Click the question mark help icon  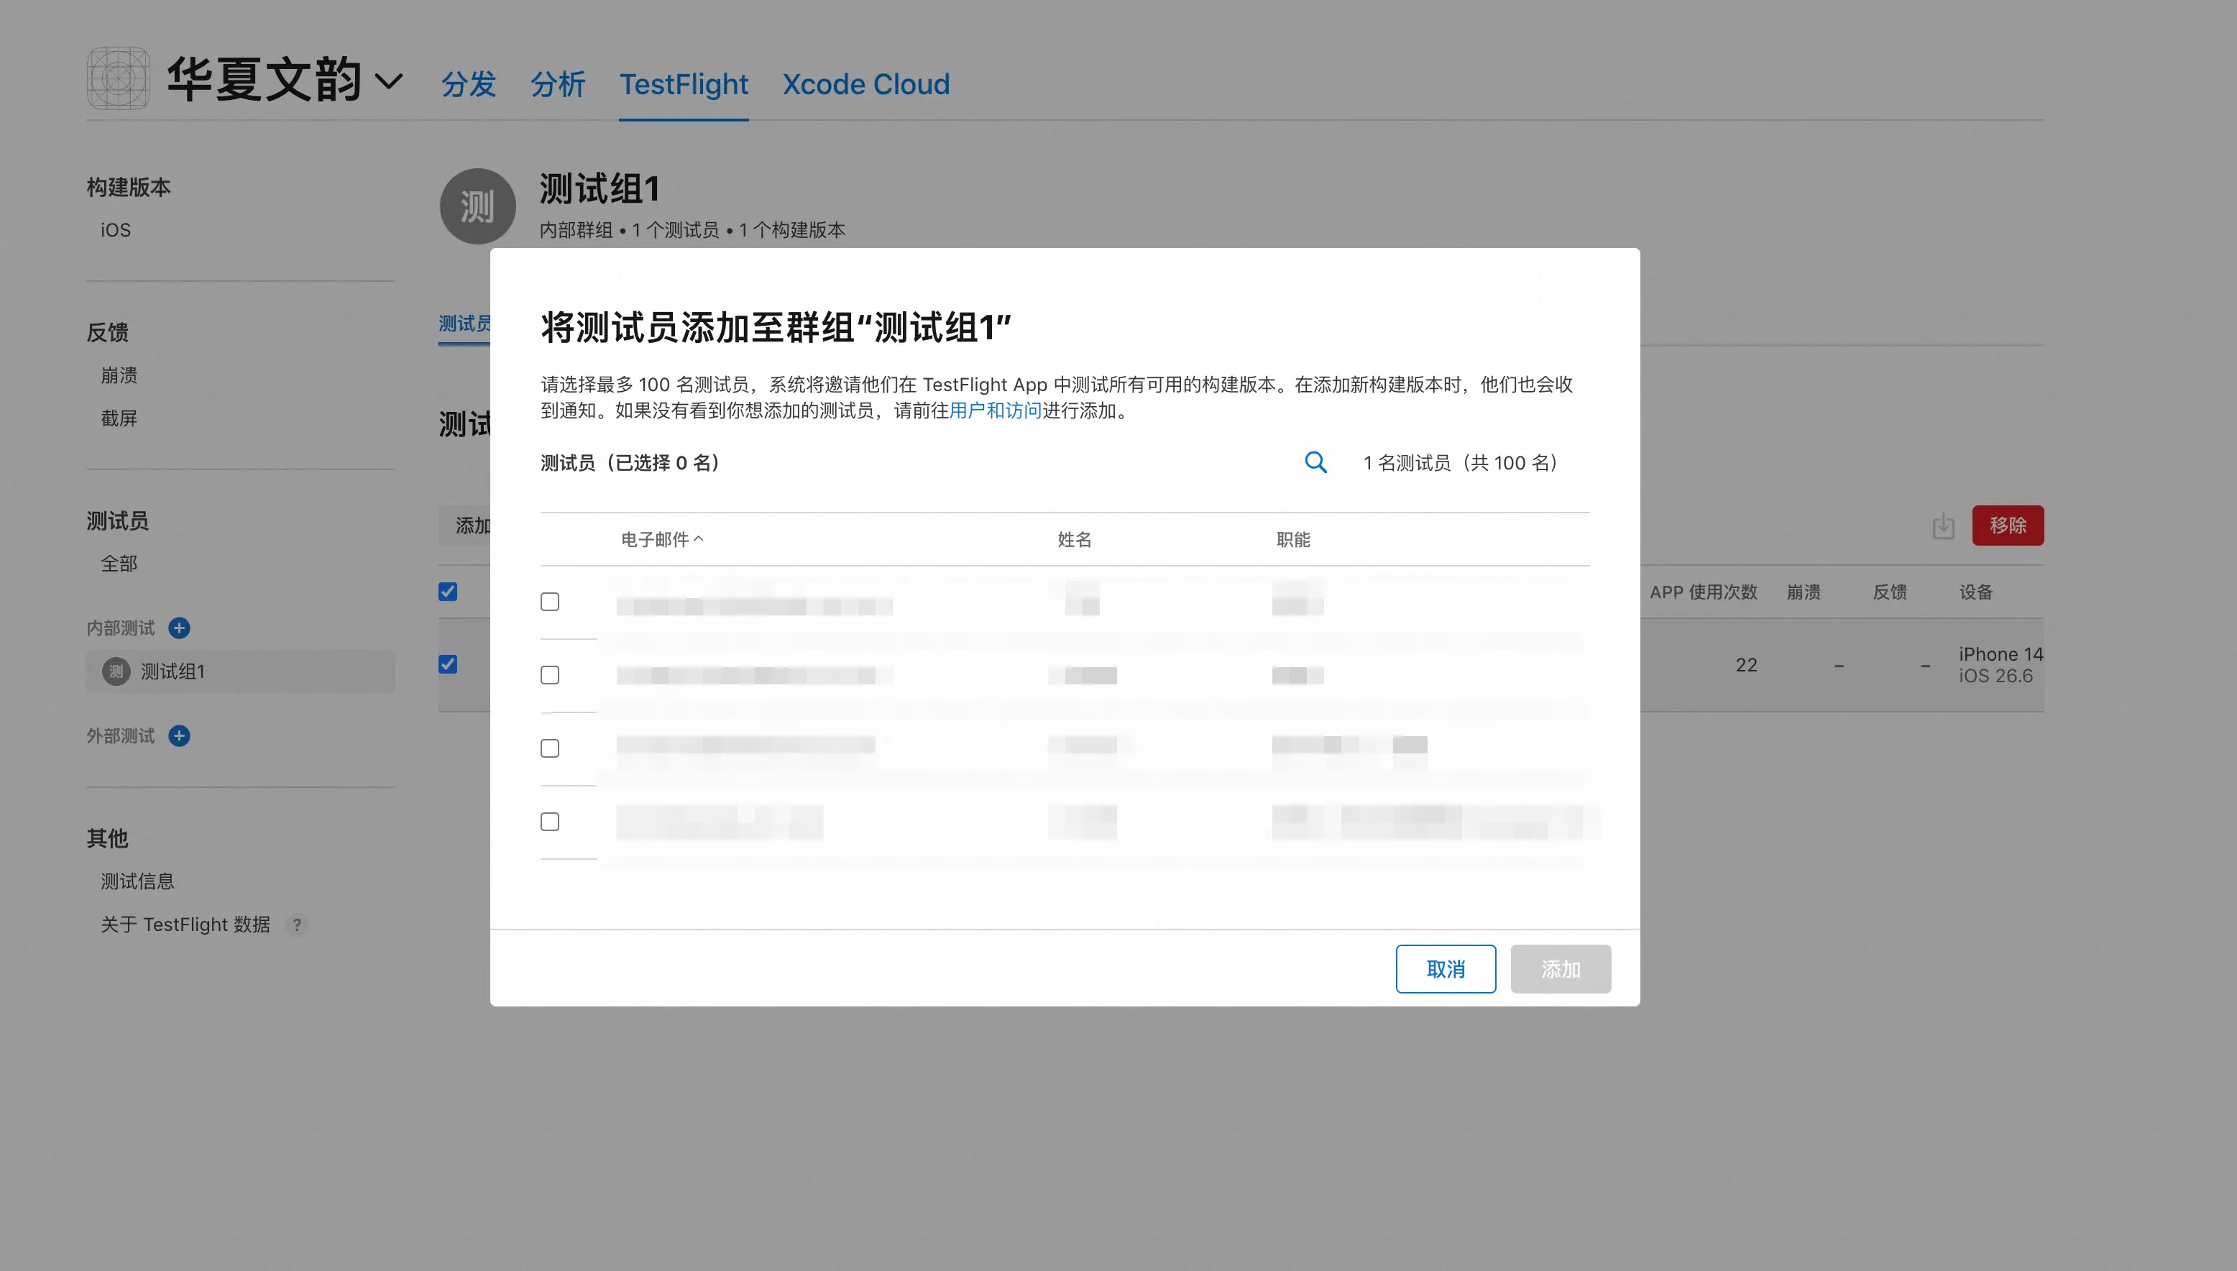point(297,924)
